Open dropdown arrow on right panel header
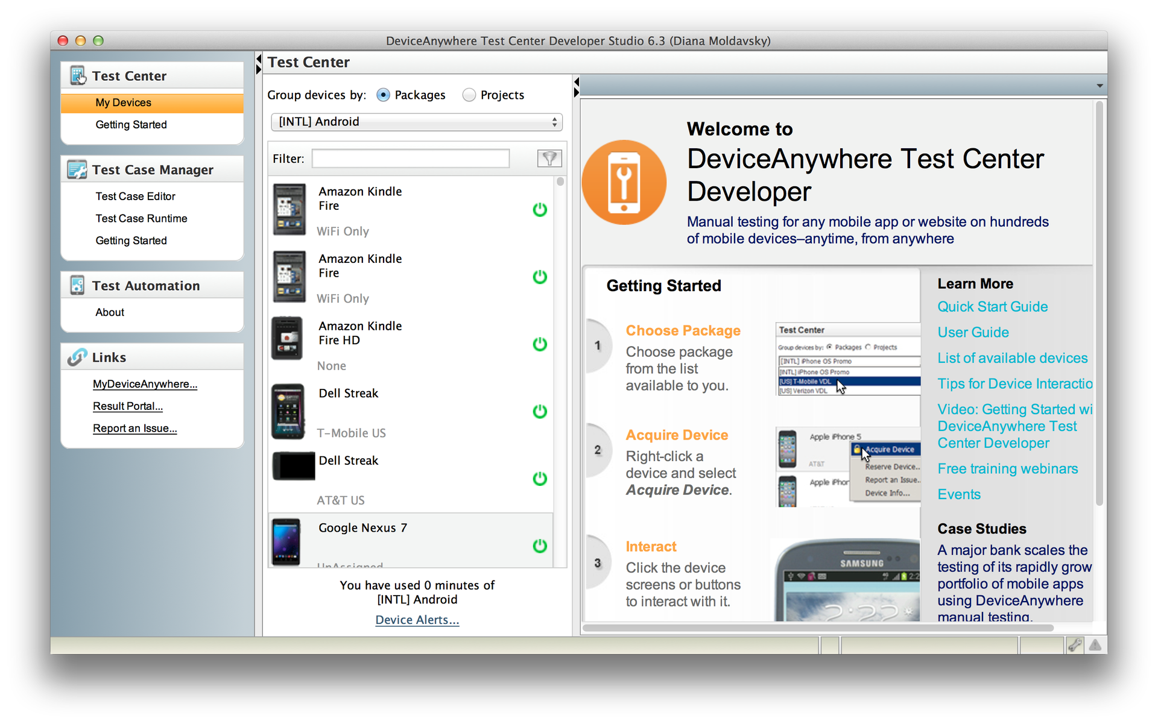Viewport: 1158px width, 724px height. click(1099, 86)
